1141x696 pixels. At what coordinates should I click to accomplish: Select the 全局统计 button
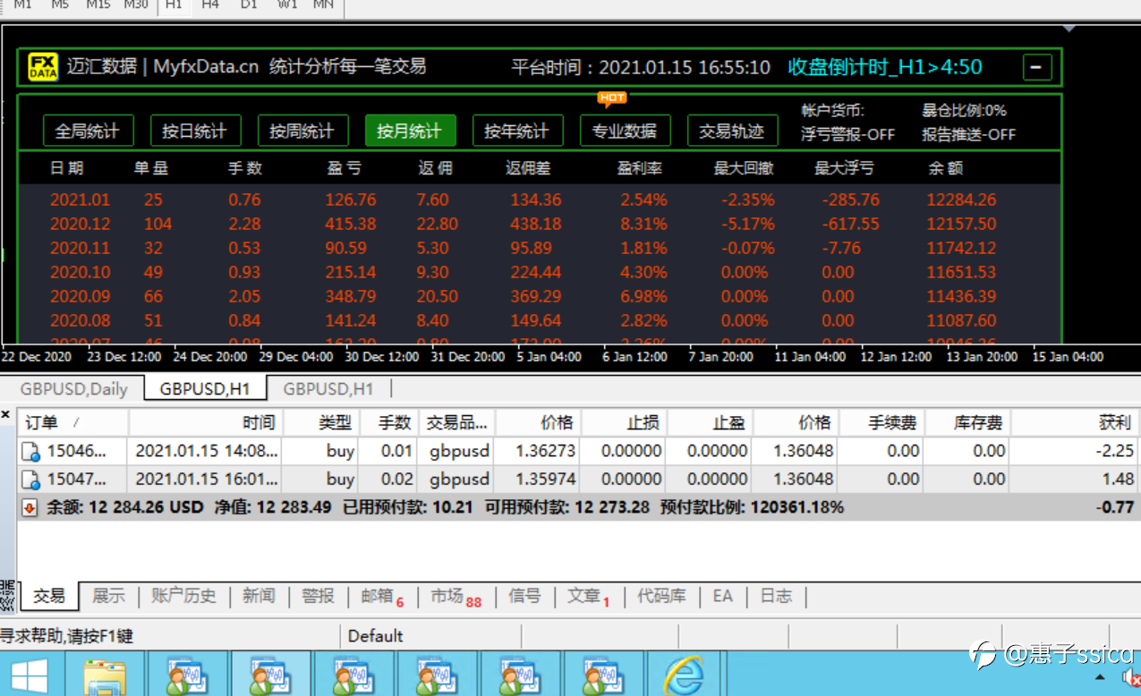(x=88, y=131)
